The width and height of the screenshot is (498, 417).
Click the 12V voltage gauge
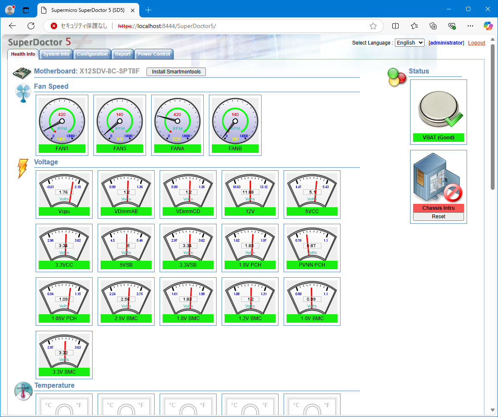click(x=250, y=190)
